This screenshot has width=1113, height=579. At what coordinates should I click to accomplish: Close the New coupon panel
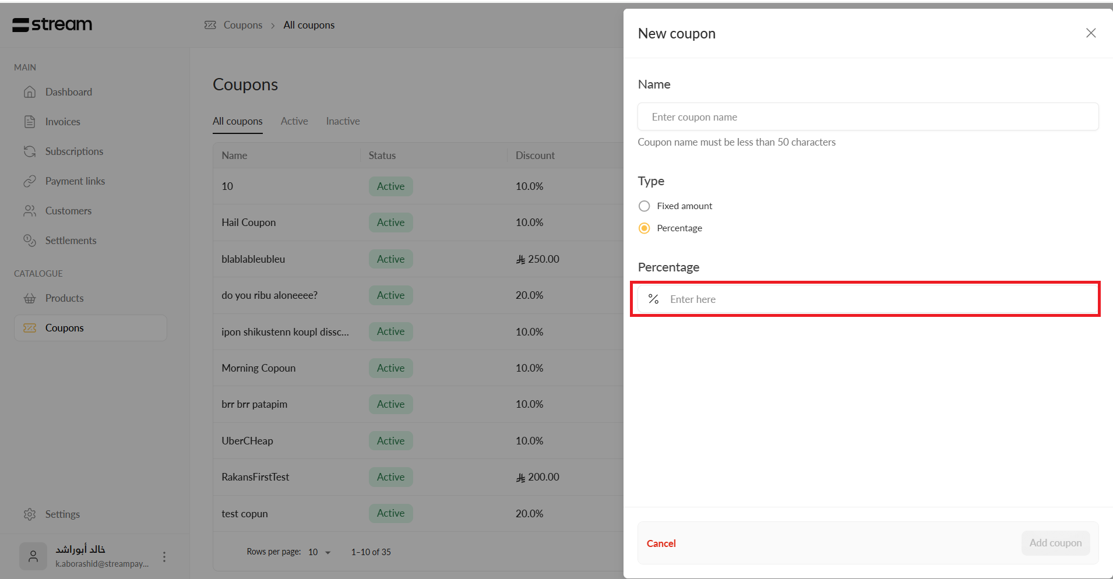[1091, 33]
